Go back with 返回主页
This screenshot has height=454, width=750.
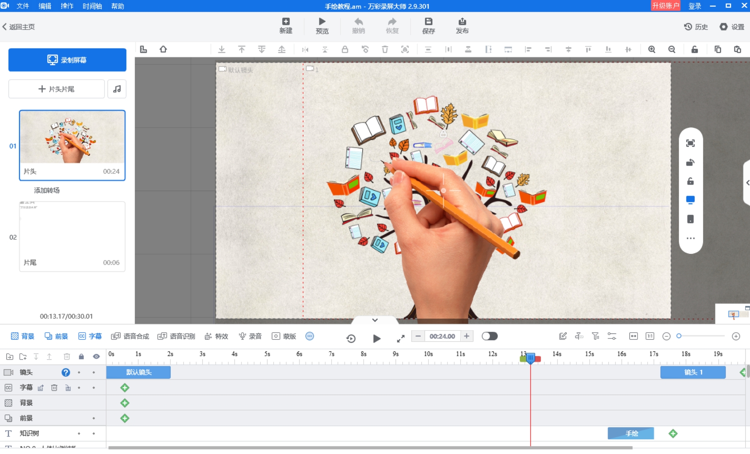pyautogui.click(x=19, y=27)
